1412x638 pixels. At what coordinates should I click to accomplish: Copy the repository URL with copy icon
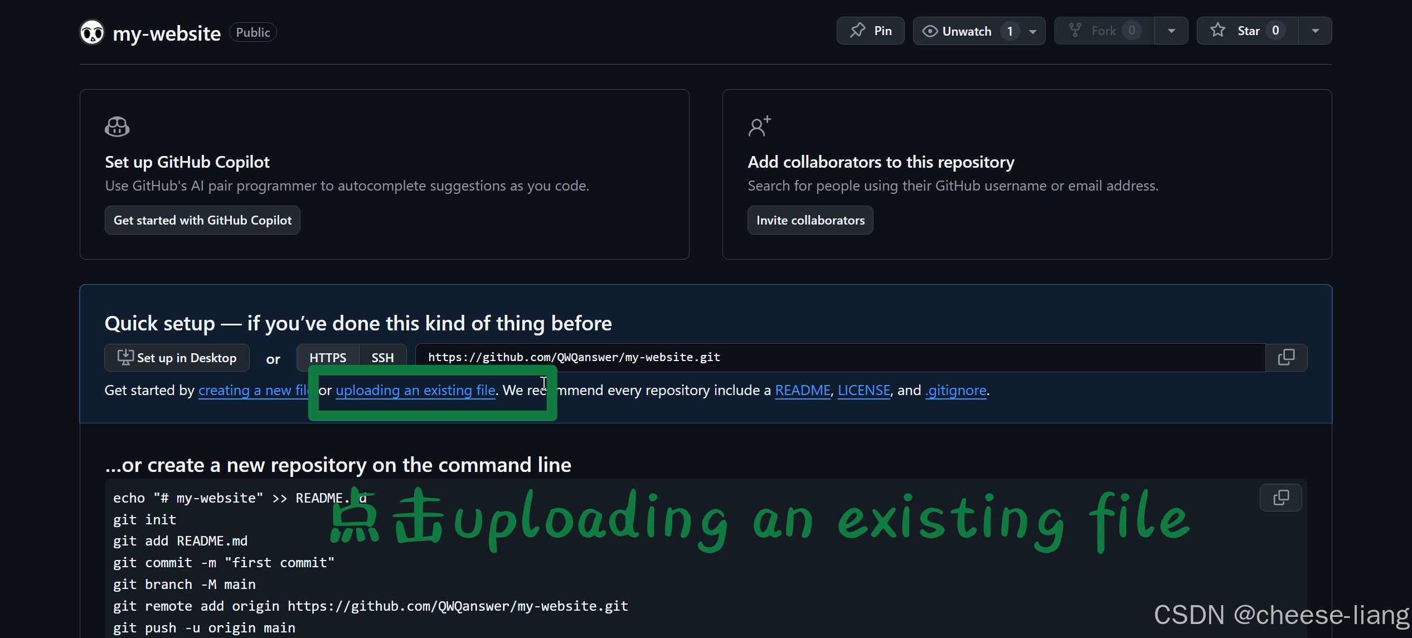1286,357
